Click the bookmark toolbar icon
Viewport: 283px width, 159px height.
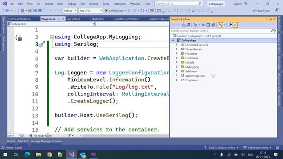(193, 11)
